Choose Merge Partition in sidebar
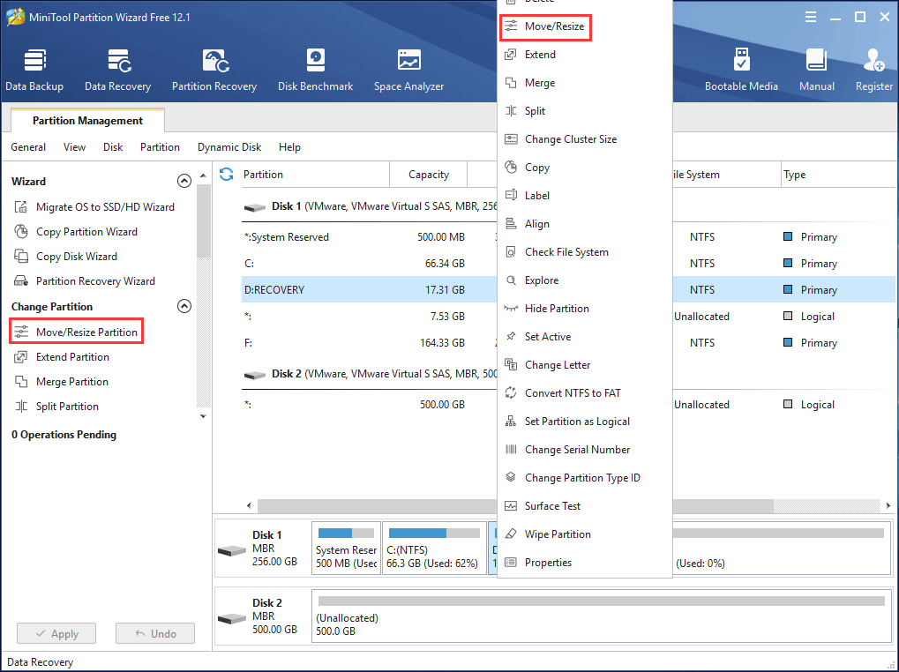899x672 pixels. pos(61,382)
